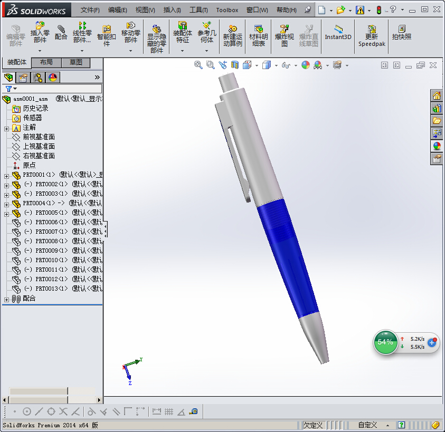Click the status bar help question icon

pos(401,425)
